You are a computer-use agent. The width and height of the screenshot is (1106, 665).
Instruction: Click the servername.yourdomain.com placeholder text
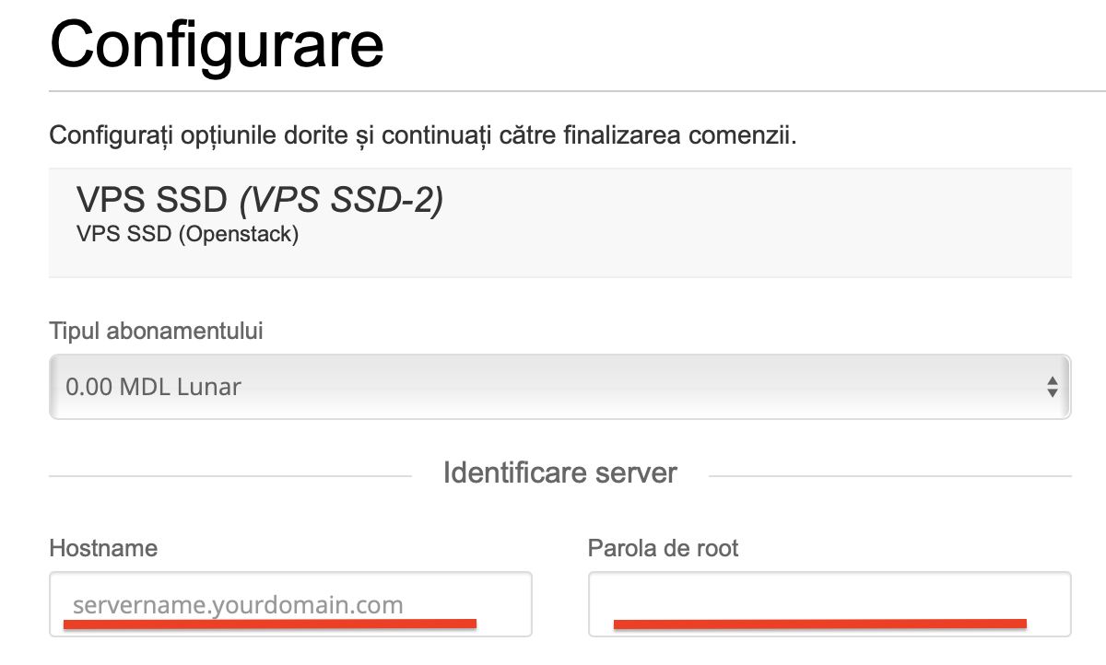[x=238, y=605]
